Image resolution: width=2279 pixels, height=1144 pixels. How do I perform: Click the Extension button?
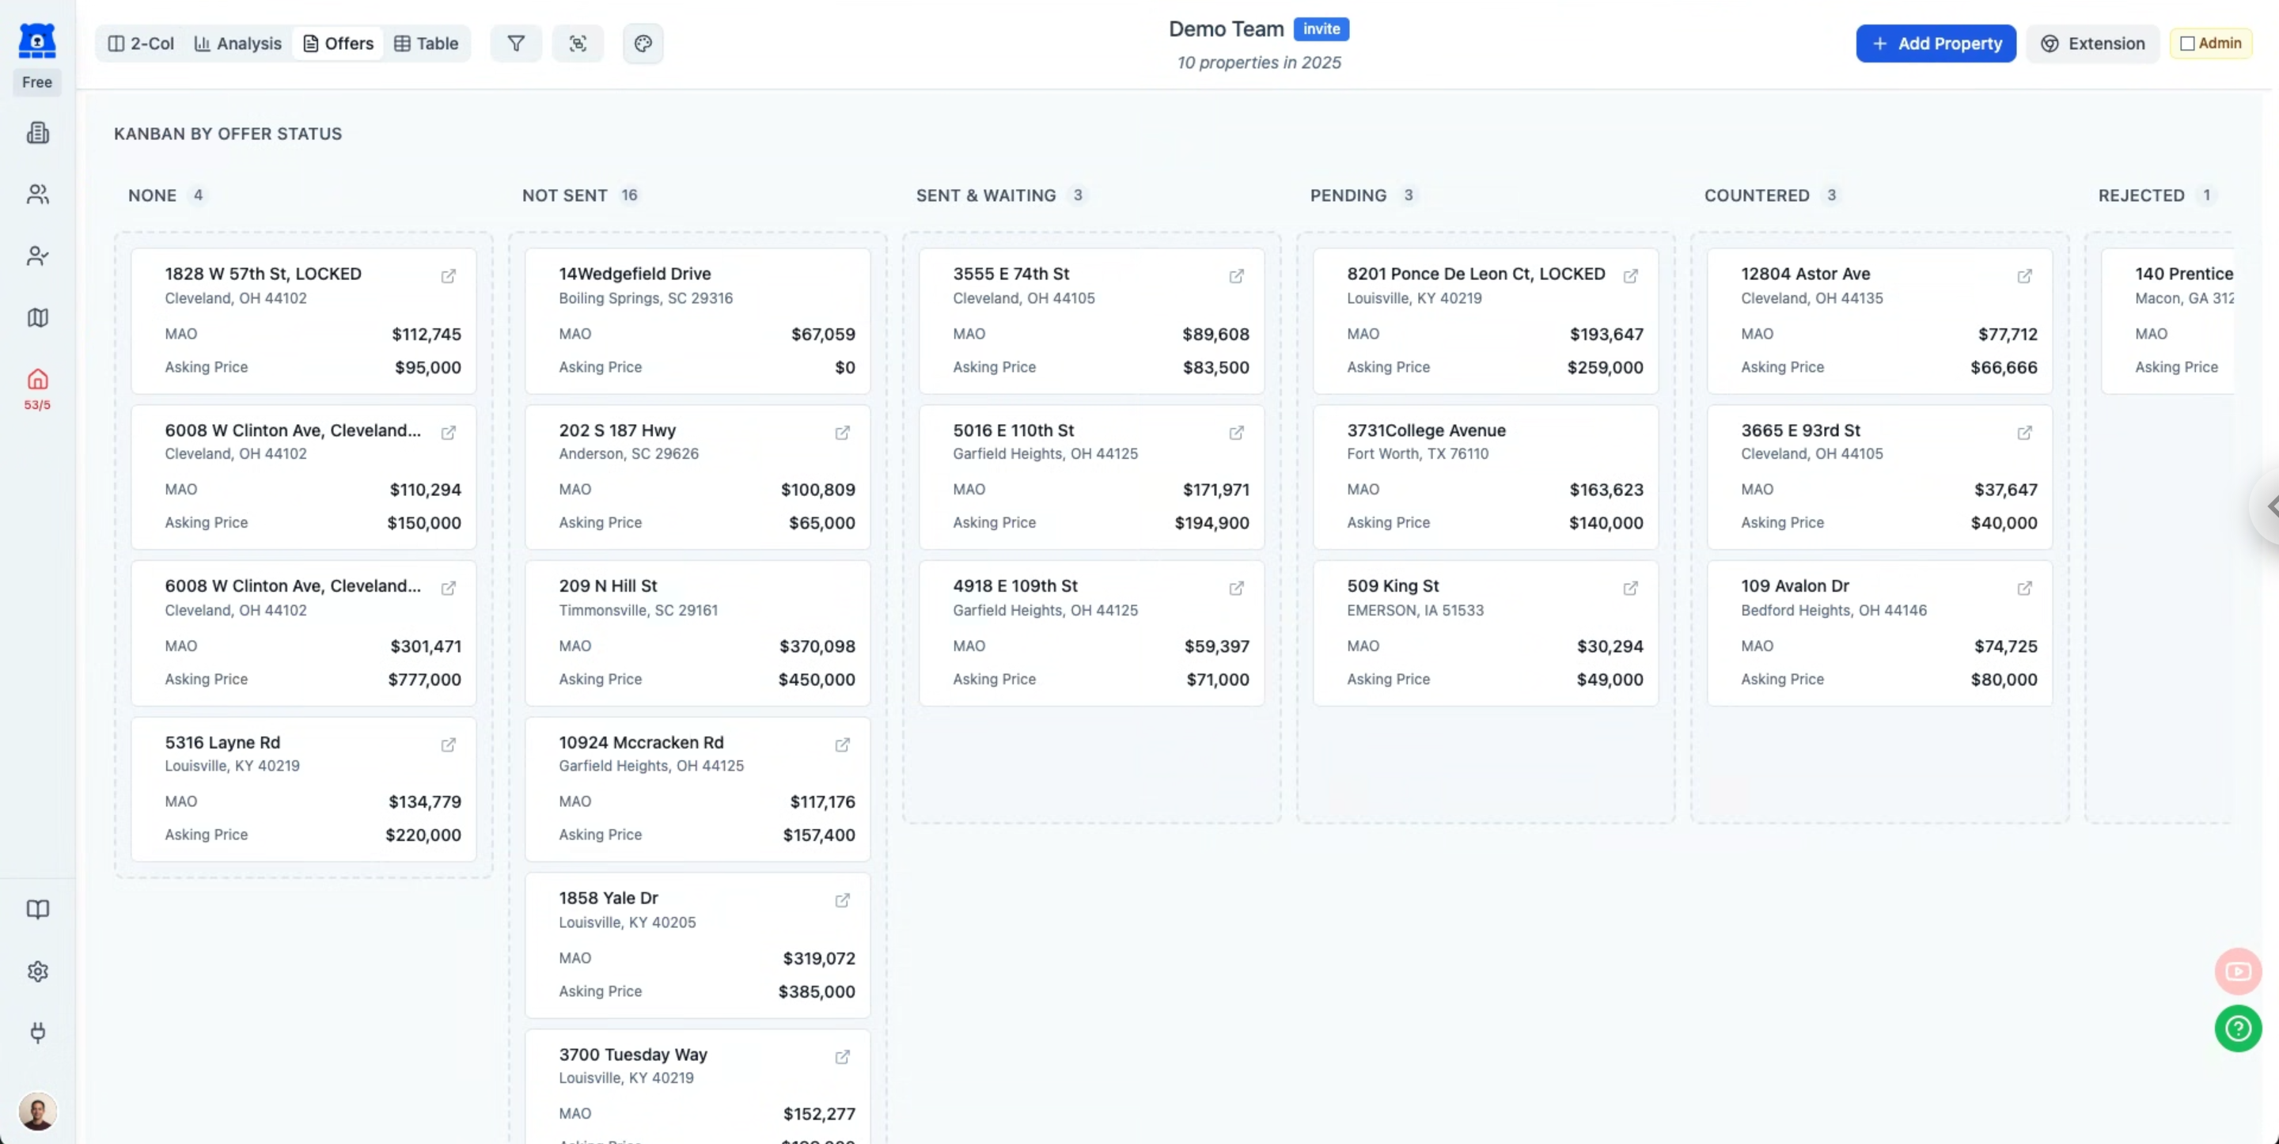pos(2092,44)
